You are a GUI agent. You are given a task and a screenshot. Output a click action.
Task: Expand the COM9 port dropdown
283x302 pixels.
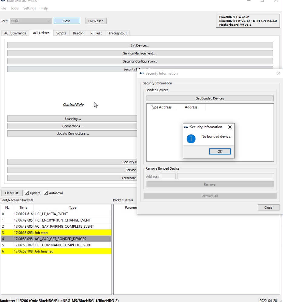tap(31, 21)
